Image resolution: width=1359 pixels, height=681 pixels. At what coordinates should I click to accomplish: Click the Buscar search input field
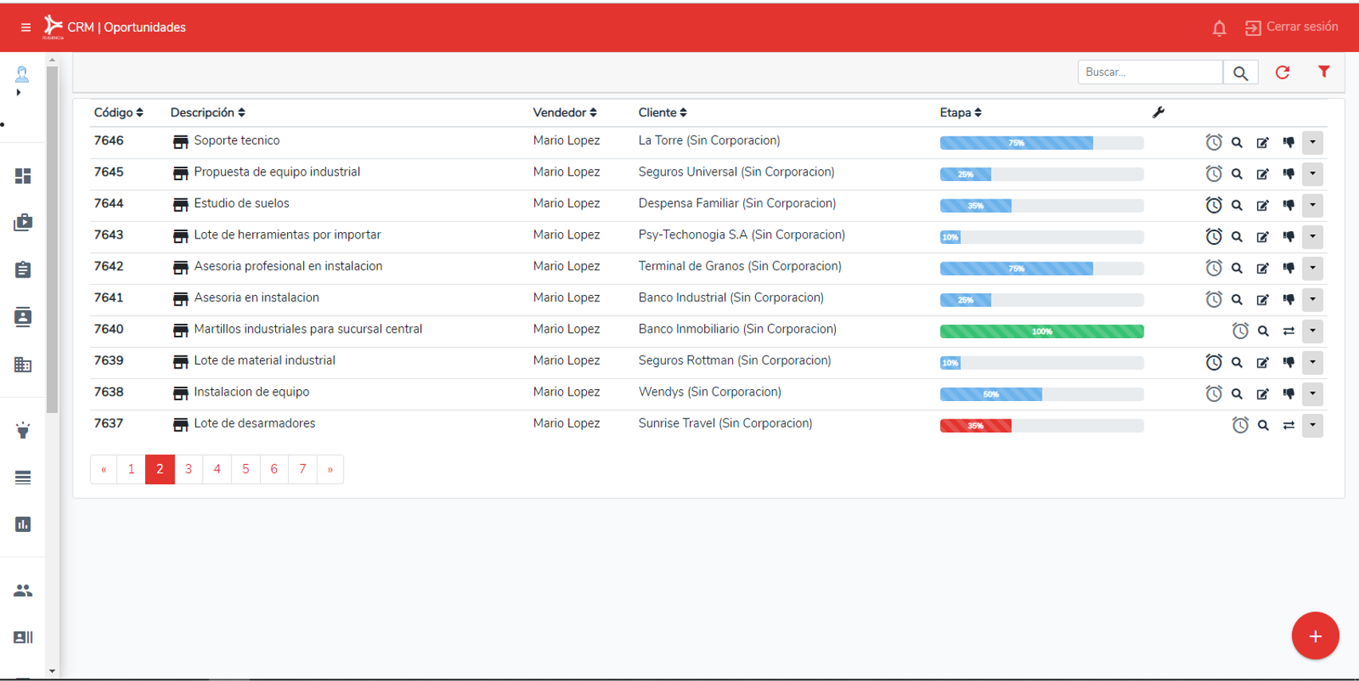[1149, 72]
